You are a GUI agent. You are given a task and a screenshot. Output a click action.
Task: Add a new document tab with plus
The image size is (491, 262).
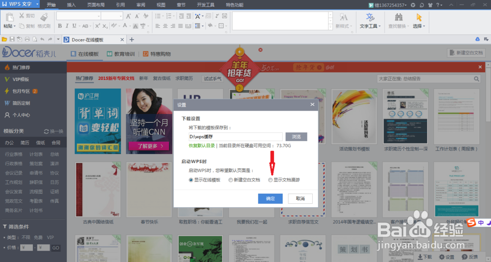(x=132, y=40)
